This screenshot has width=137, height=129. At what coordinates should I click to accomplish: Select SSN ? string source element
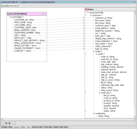click(20, 35)
